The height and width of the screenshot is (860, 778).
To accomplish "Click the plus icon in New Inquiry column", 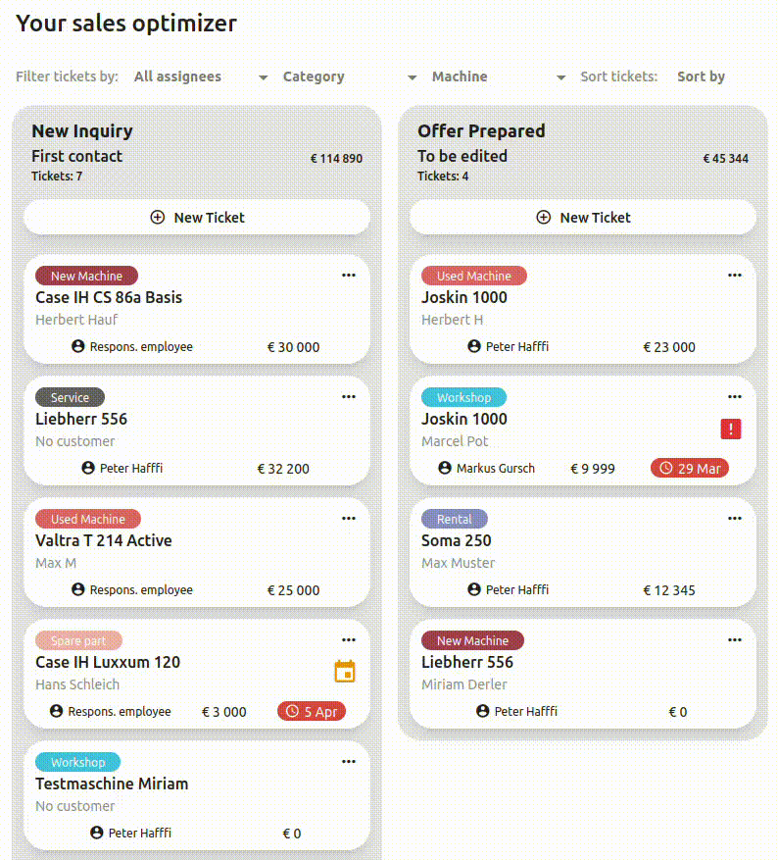I will (158, 218).
